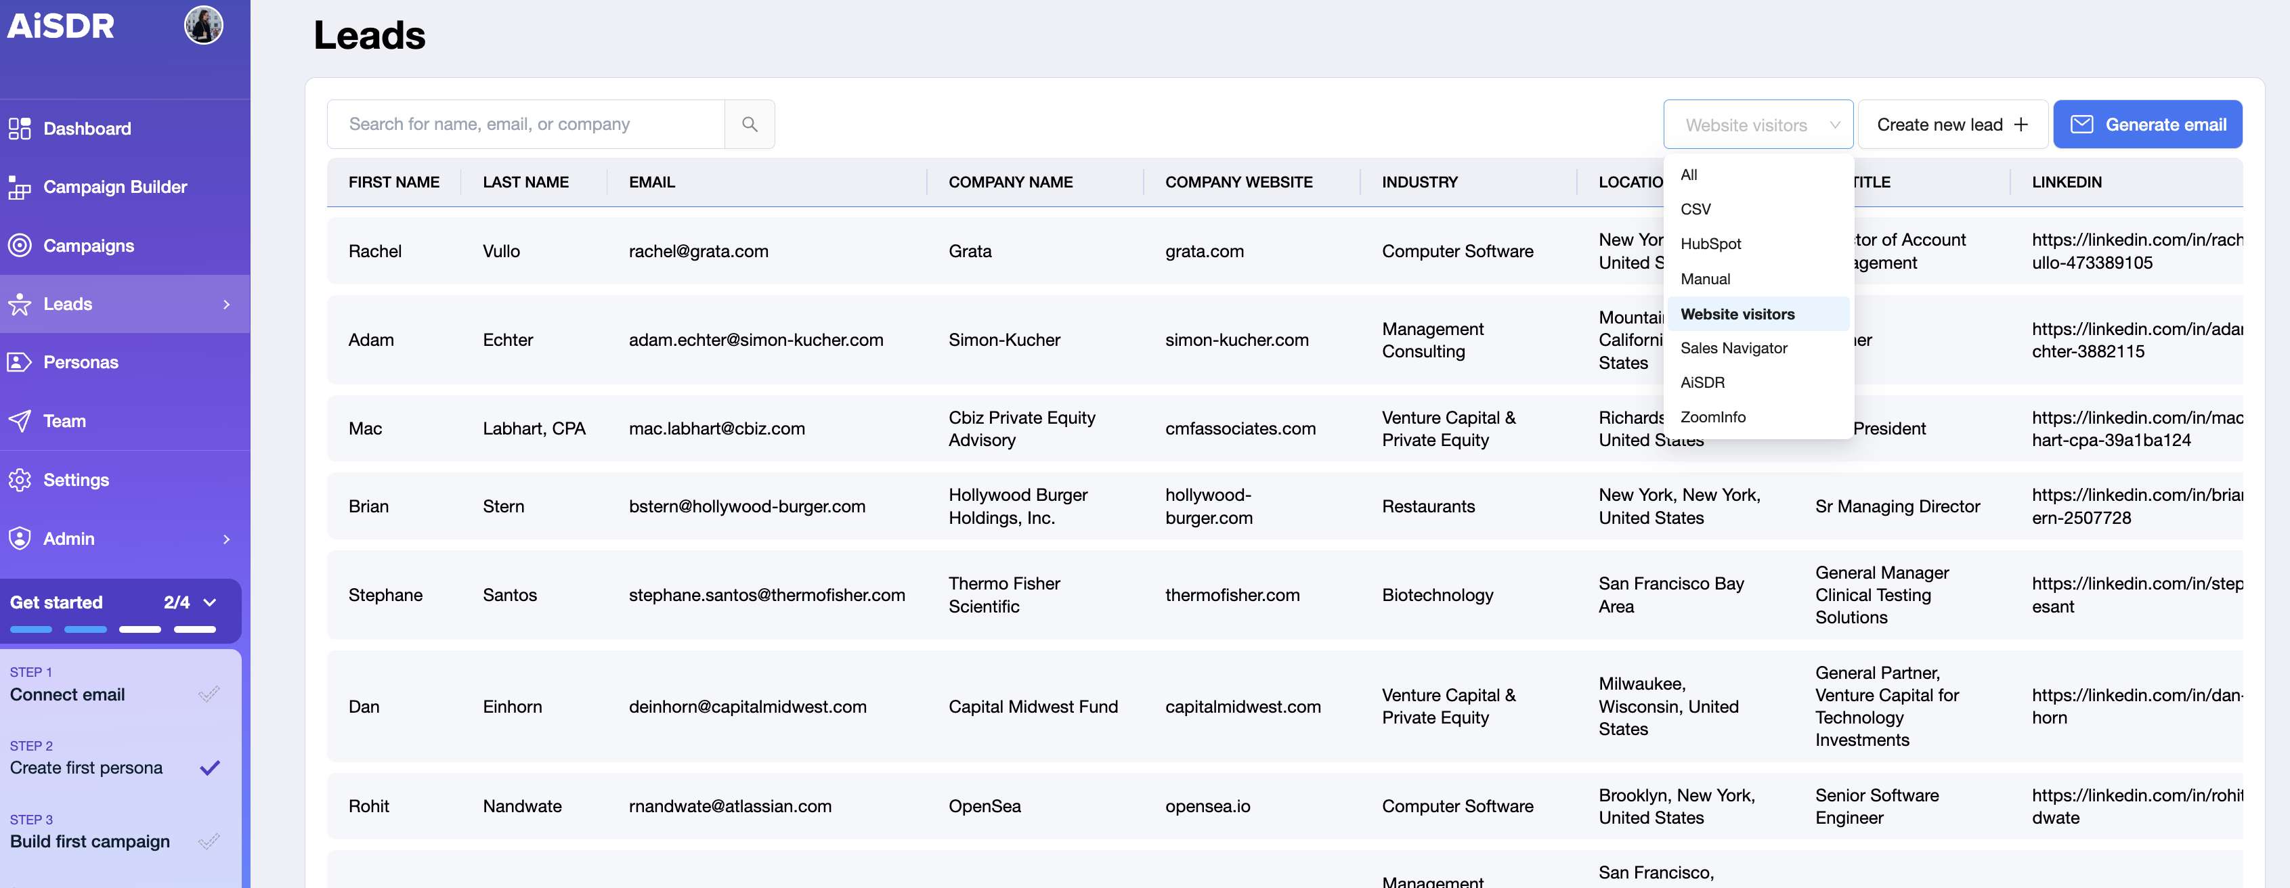Click the last Get started progress bar segment
This screenshot has width=2290, height=888.
[195, 629]
